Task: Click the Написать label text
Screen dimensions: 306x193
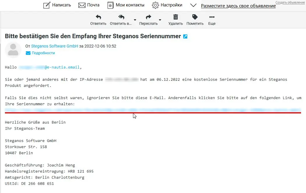Action: (x=62, y=5)
